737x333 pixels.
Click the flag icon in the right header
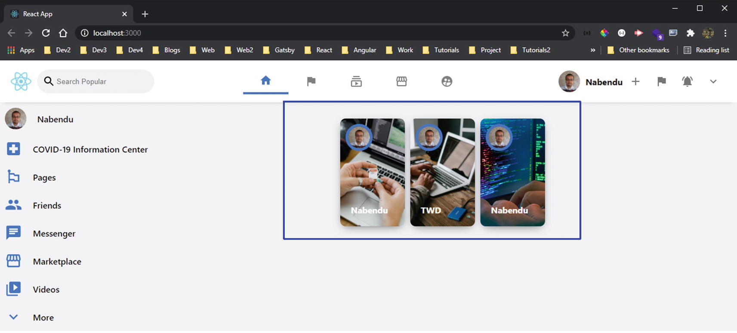(x=661, y=81)
